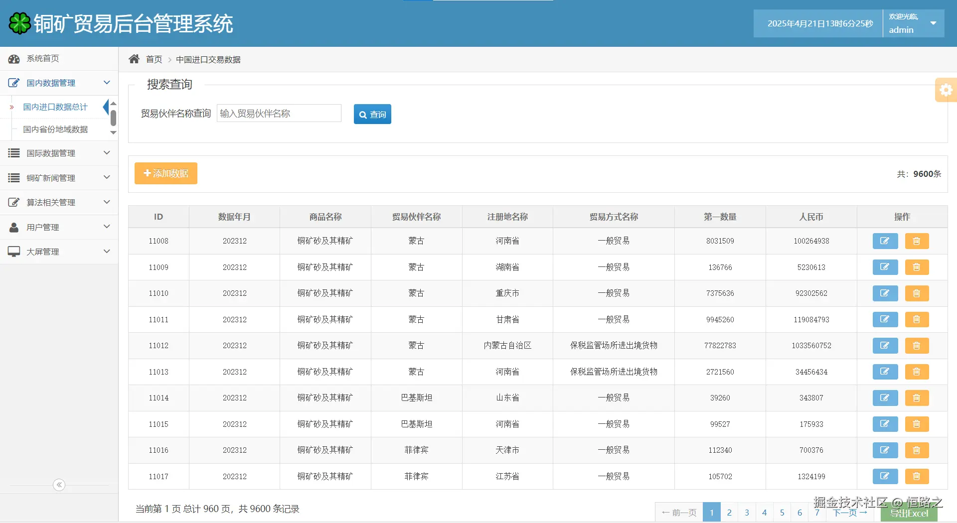Open the 铜矿新闻管理 sidebar menu
This screenshot has height=523, width=957.
[x=59, y=178]
